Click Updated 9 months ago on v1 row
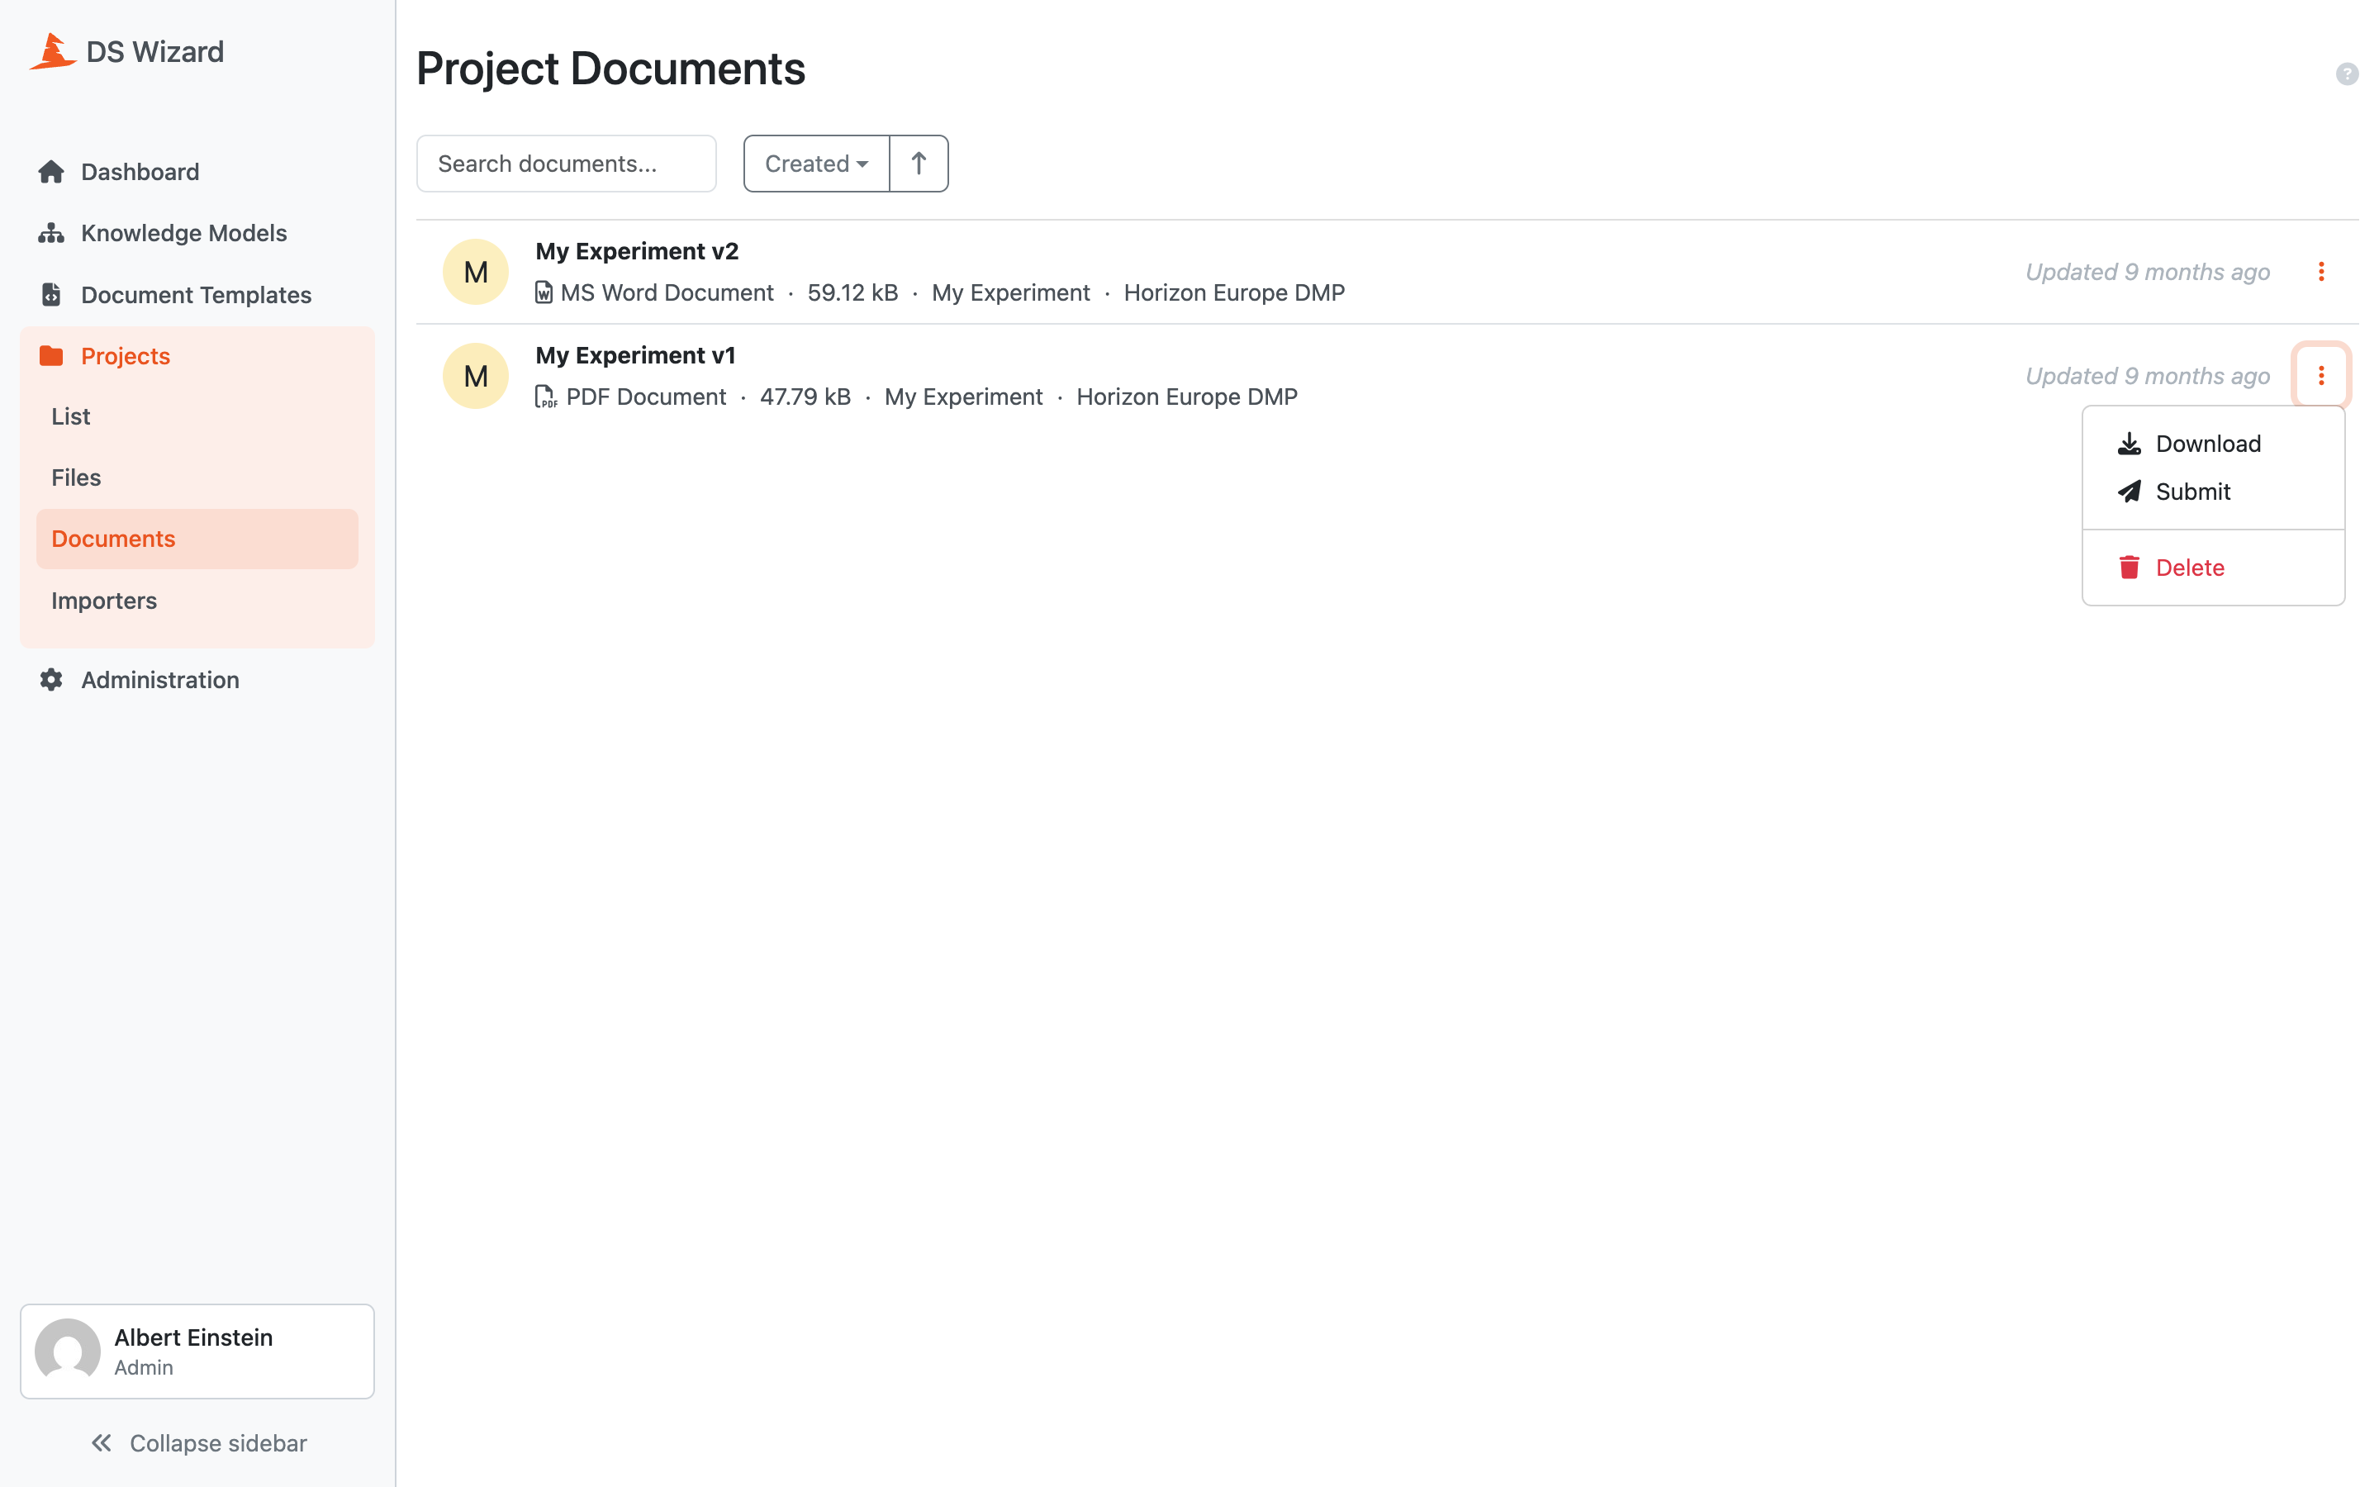 point(2147,376)
